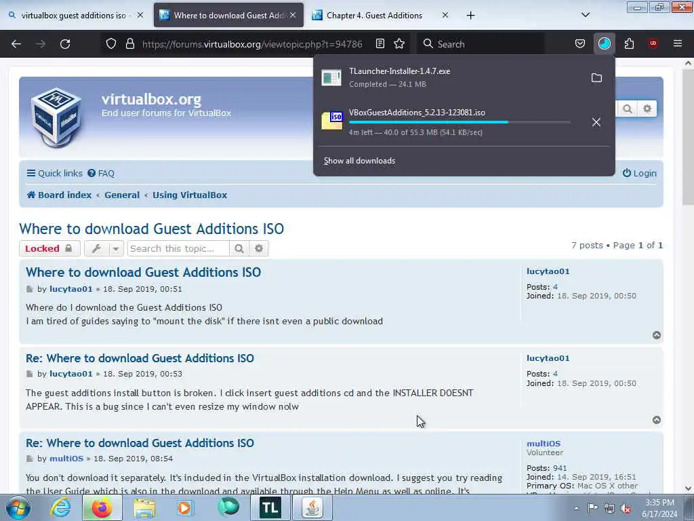Close the Chapter 4. Guest Additions tab
Viewport: 694px width, 521px height.
tap(445, 16)
